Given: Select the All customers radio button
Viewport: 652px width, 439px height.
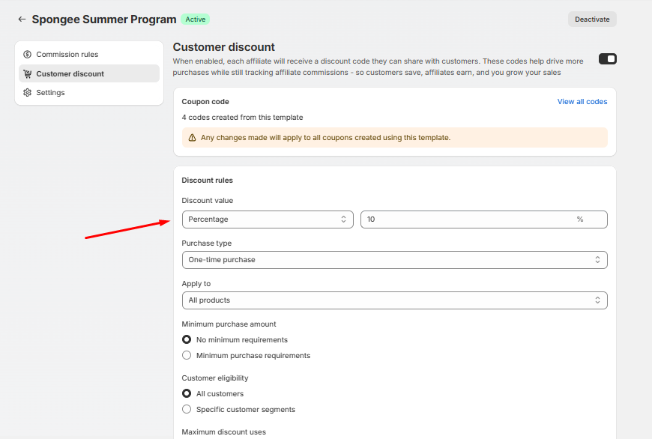Looking at the screenshot, I should (187, 393).
